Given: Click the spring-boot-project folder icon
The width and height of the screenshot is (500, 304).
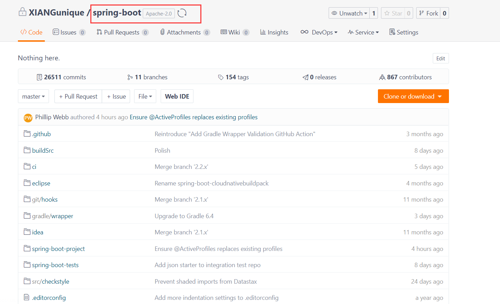Looking at the screenshot, I should tap(27, 248).
